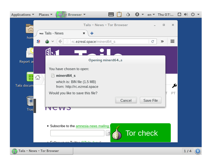Show more toolbar items chevron
219x168 pixels.
[162, 41]
